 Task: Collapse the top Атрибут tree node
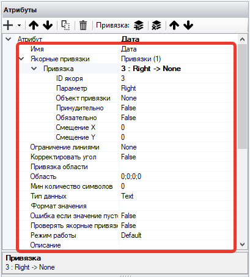[9, 39]
